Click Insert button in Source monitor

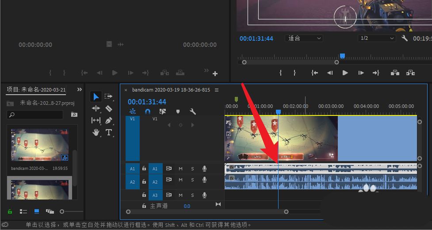pos(164,73)
